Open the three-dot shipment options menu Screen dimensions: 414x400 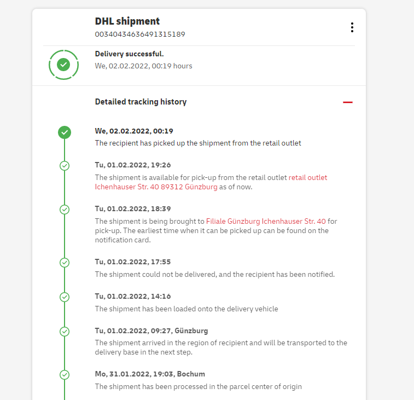click(x=352, y=27)
